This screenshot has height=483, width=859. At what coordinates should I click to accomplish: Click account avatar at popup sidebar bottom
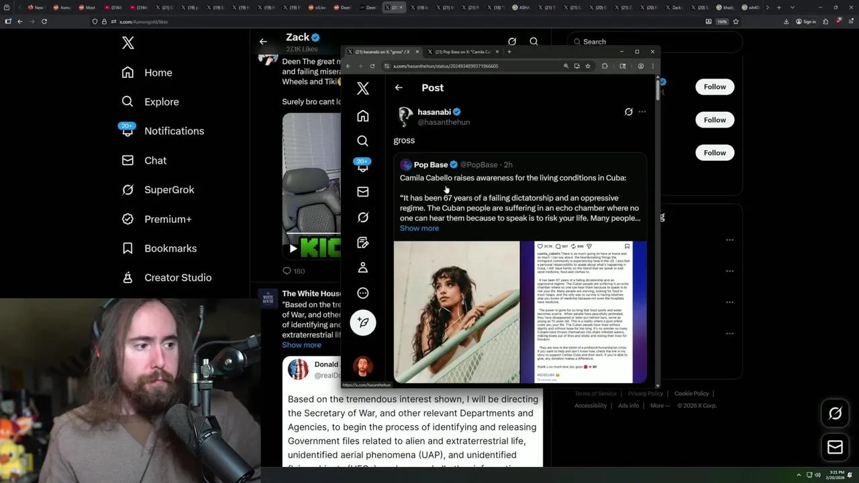[363, 366]
